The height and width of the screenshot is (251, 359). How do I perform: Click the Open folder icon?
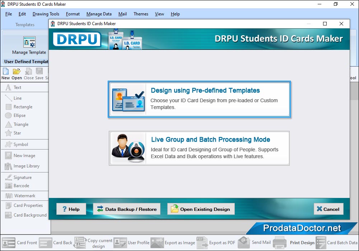[17, 71]
